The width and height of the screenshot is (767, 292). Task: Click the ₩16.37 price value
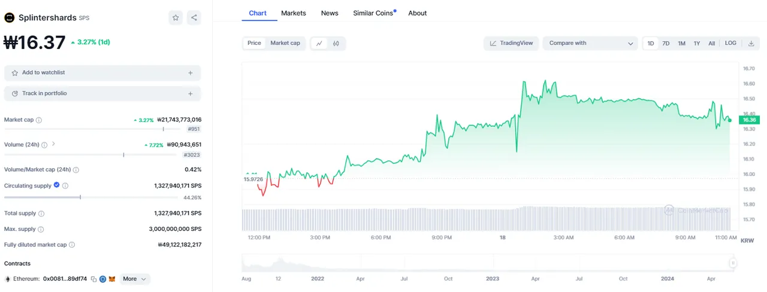(35, 42)
